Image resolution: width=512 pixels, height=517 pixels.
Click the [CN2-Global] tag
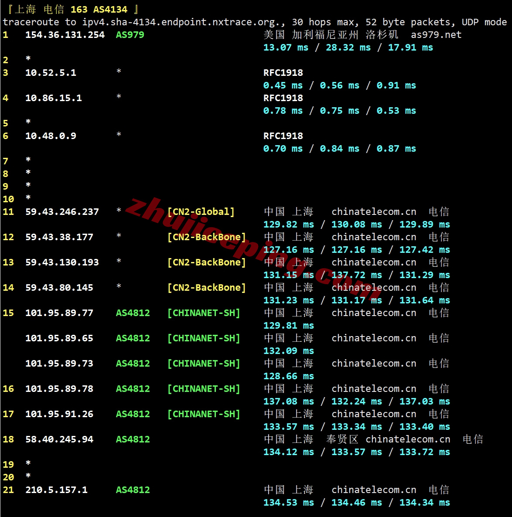tap(201, 212)
